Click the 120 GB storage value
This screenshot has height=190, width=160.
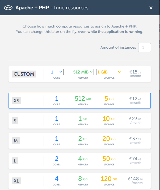(109, 179)
